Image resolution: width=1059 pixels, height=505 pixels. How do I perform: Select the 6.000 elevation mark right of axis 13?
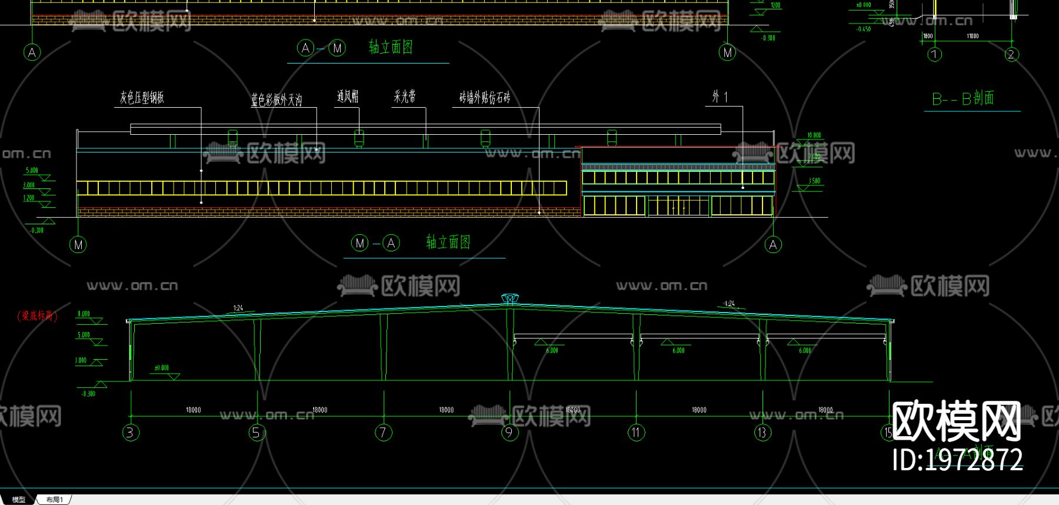tap(805, 351)
